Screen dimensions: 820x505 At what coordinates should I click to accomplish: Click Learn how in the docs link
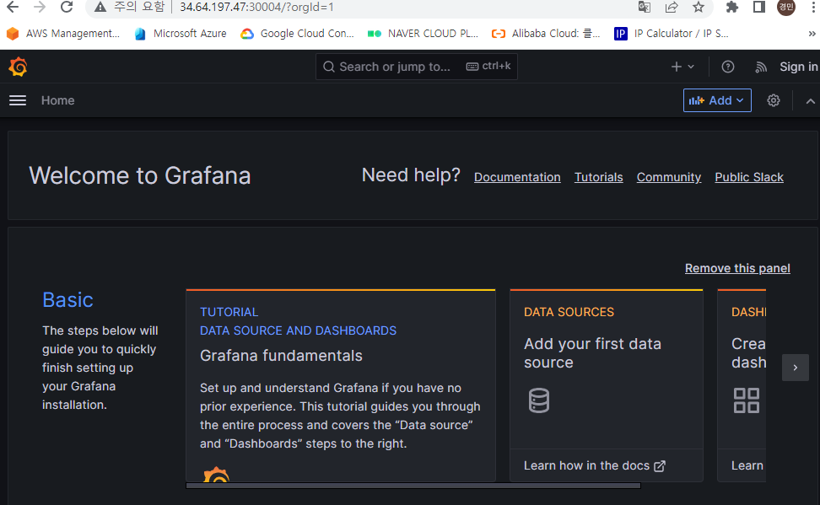[x=595, y=465]
